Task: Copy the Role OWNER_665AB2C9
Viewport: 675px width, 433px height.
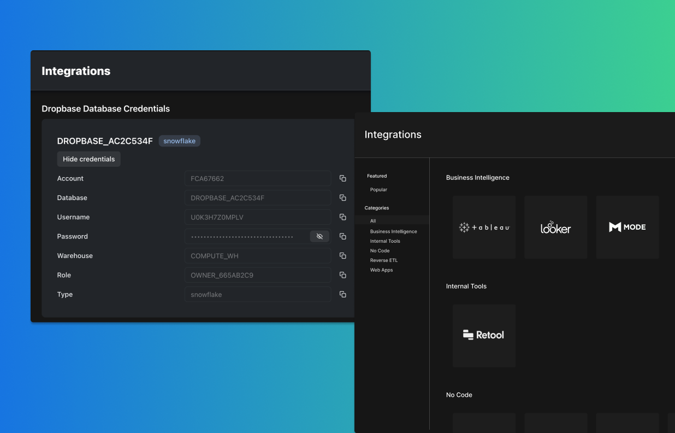Action: (x=342, y=275)
